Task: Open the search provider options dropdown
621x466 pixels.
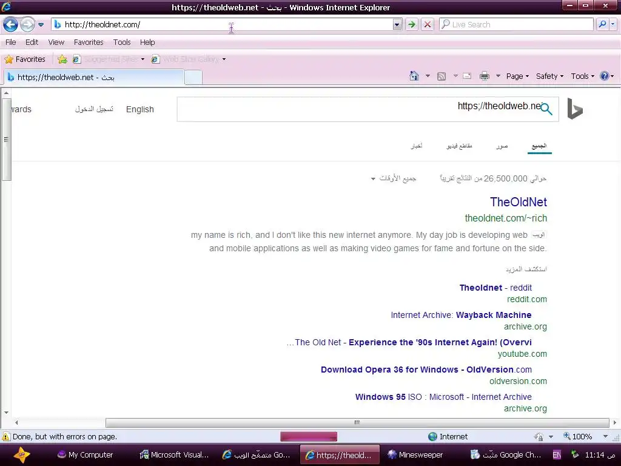Action: [613, 24]
